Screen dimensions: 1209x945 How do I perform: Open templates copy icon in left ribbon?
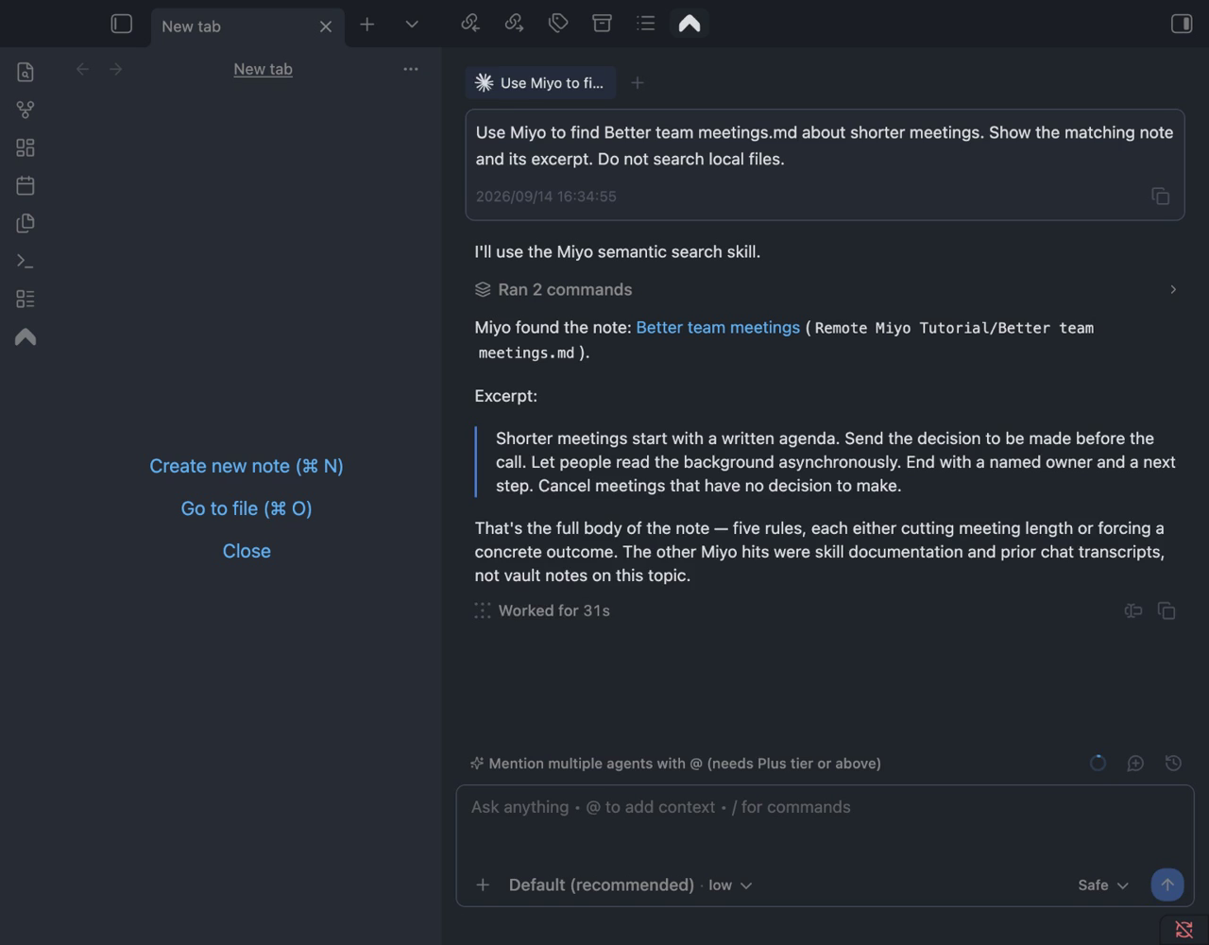tap(26, 223)
